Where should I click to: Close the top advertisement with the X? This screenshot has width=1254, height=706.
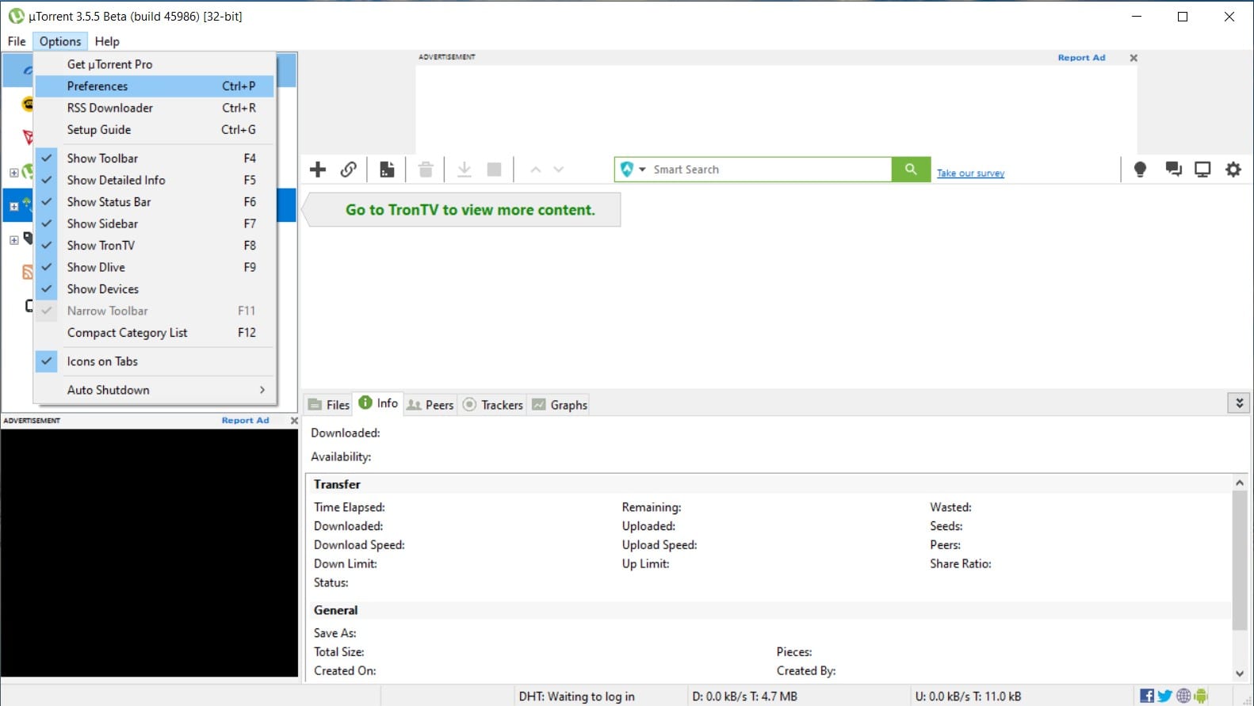(x=1134, y=58)
